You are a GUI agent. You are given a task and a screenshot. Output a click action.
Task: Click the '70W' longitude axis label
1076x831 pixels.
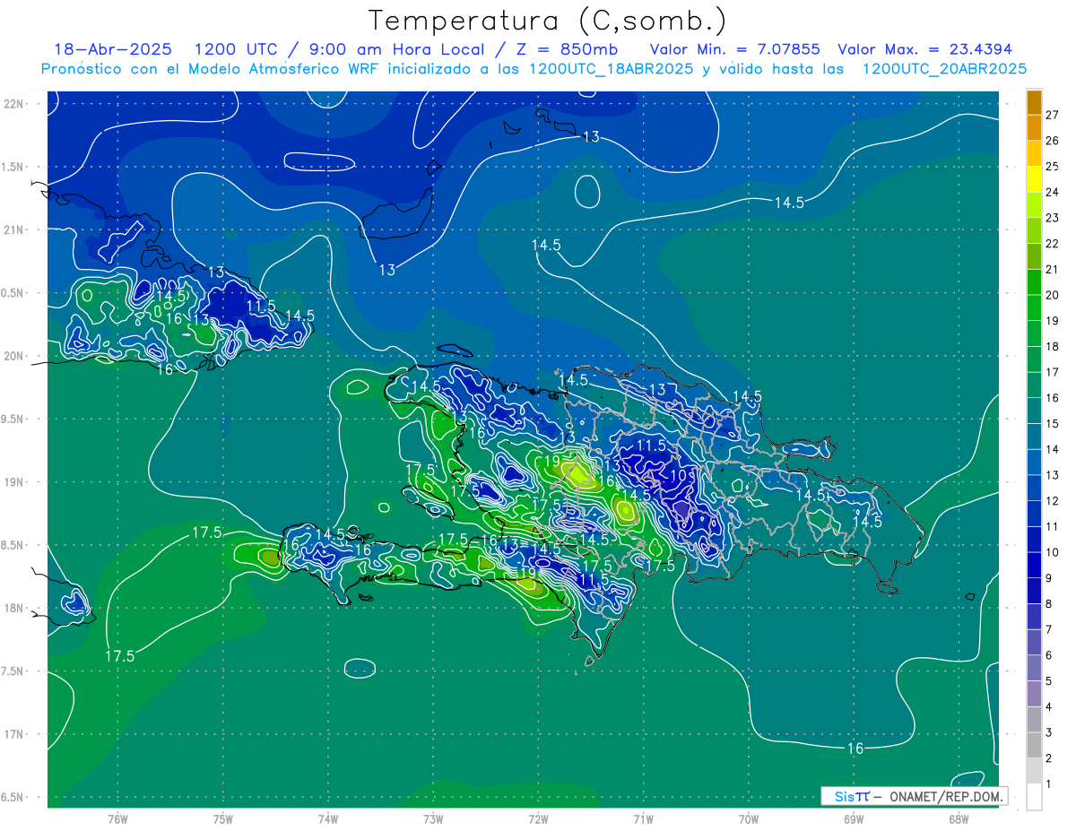click(749, 818)
